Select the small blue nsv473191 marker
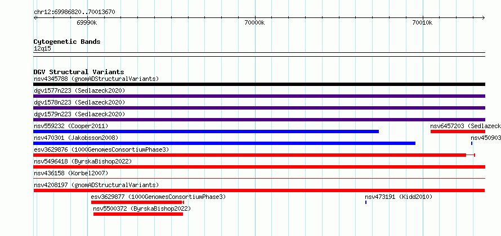Image resolution: width=501 pixels, height=236 pixels. [366, 202]
